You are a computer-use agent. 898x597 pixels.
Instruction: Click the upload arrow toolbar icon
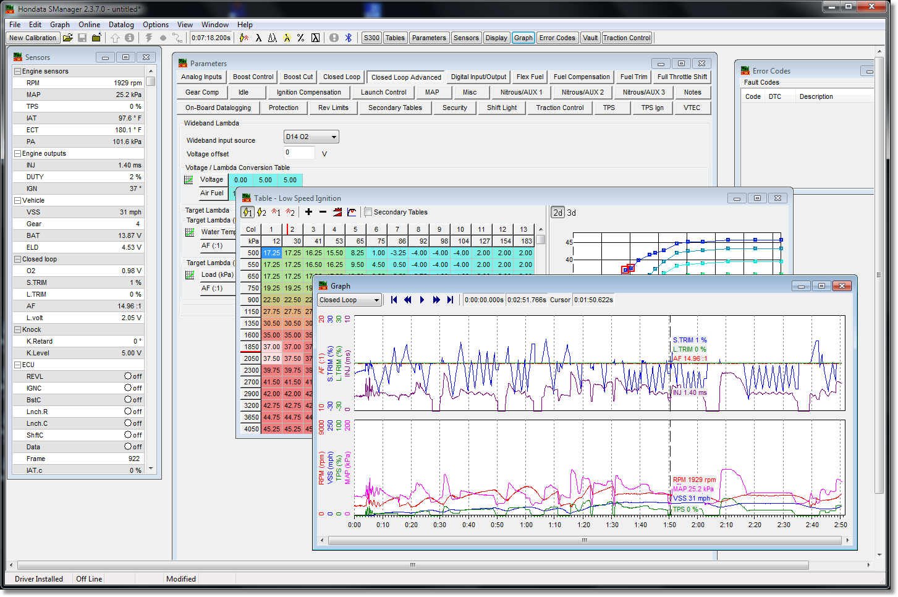(x=116, y=38)
